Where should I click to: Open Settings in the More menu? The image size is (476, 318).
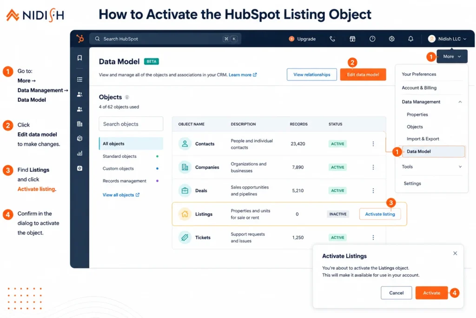412,183
